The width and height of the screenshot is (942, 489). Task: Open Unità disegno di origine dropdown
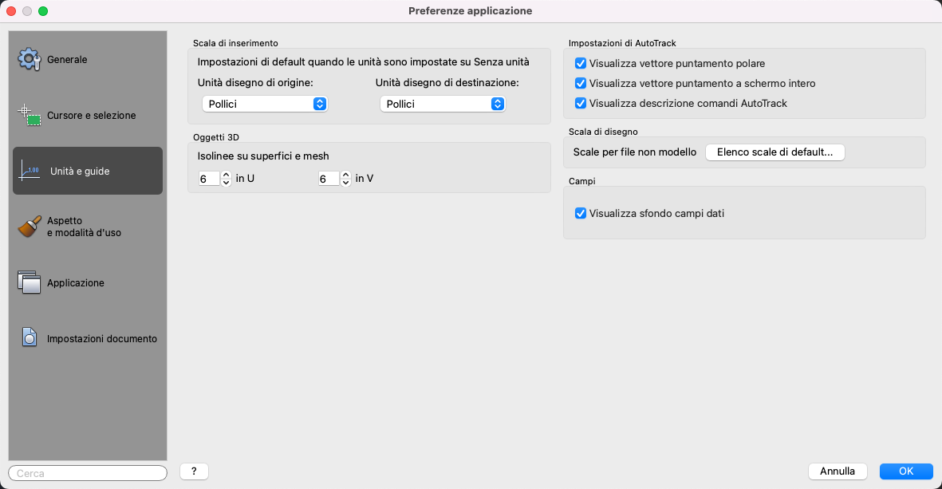(x=265, y=104)
